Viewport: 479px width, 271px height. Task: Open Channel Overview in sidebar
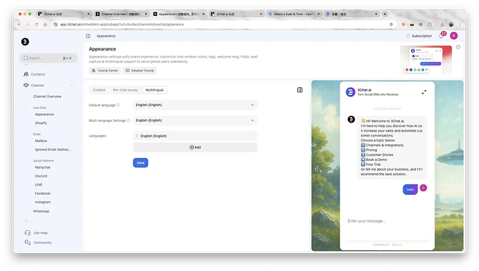pyautogui.click(x=47, y=96)
